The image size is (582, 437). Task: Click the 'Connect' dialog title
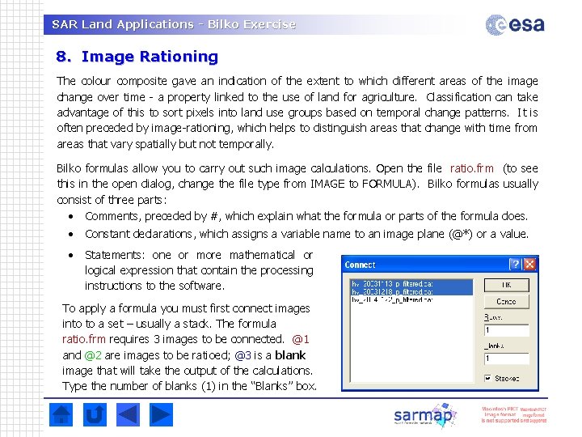point(360,265)
